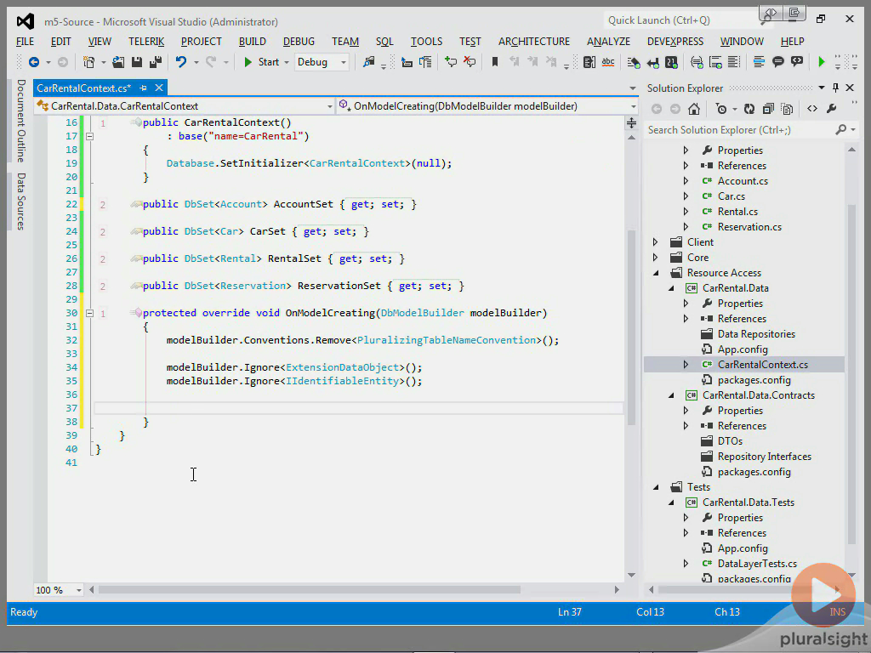This screenshot has height=653, width=871.
Task: Open the Data Sources side tab
Action: tap(21, 201)
